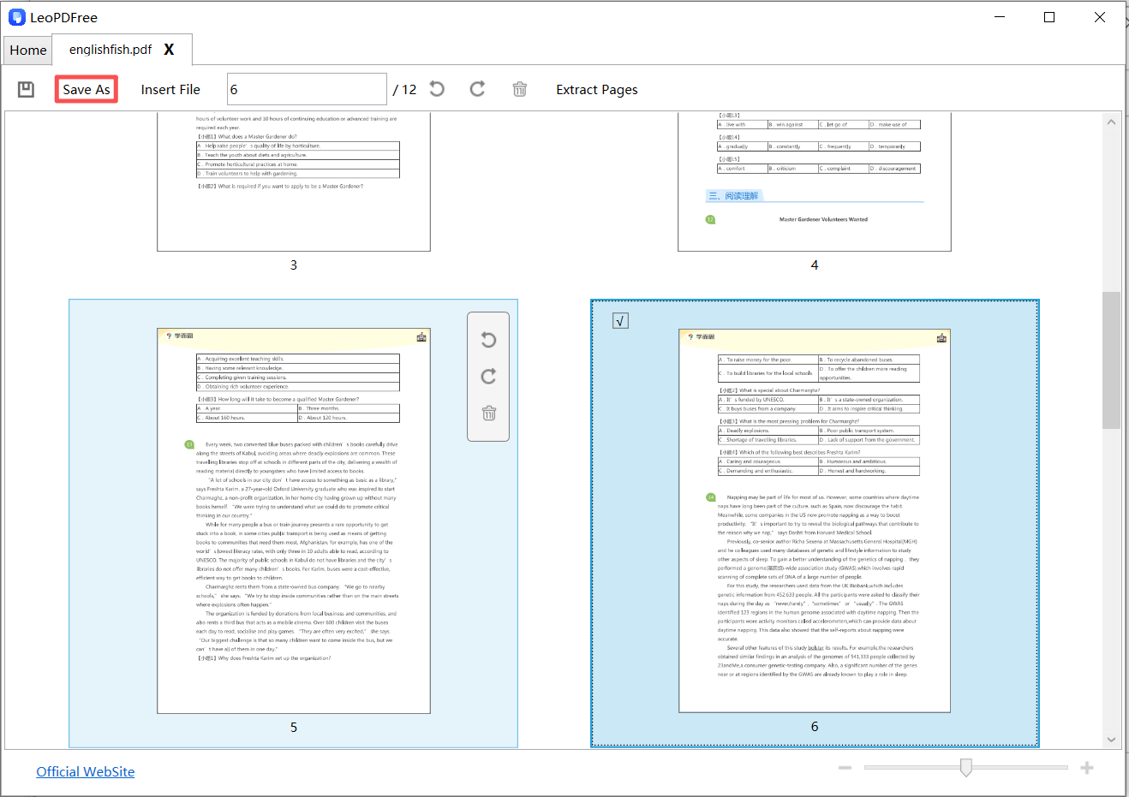1129x797 pixels.
Task: Click Extract Pages
Action: pos(596,89)
